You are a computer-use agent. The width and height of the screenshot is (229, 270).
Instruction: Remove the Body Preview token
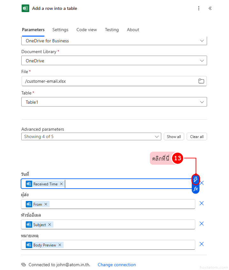pos(60,245)
